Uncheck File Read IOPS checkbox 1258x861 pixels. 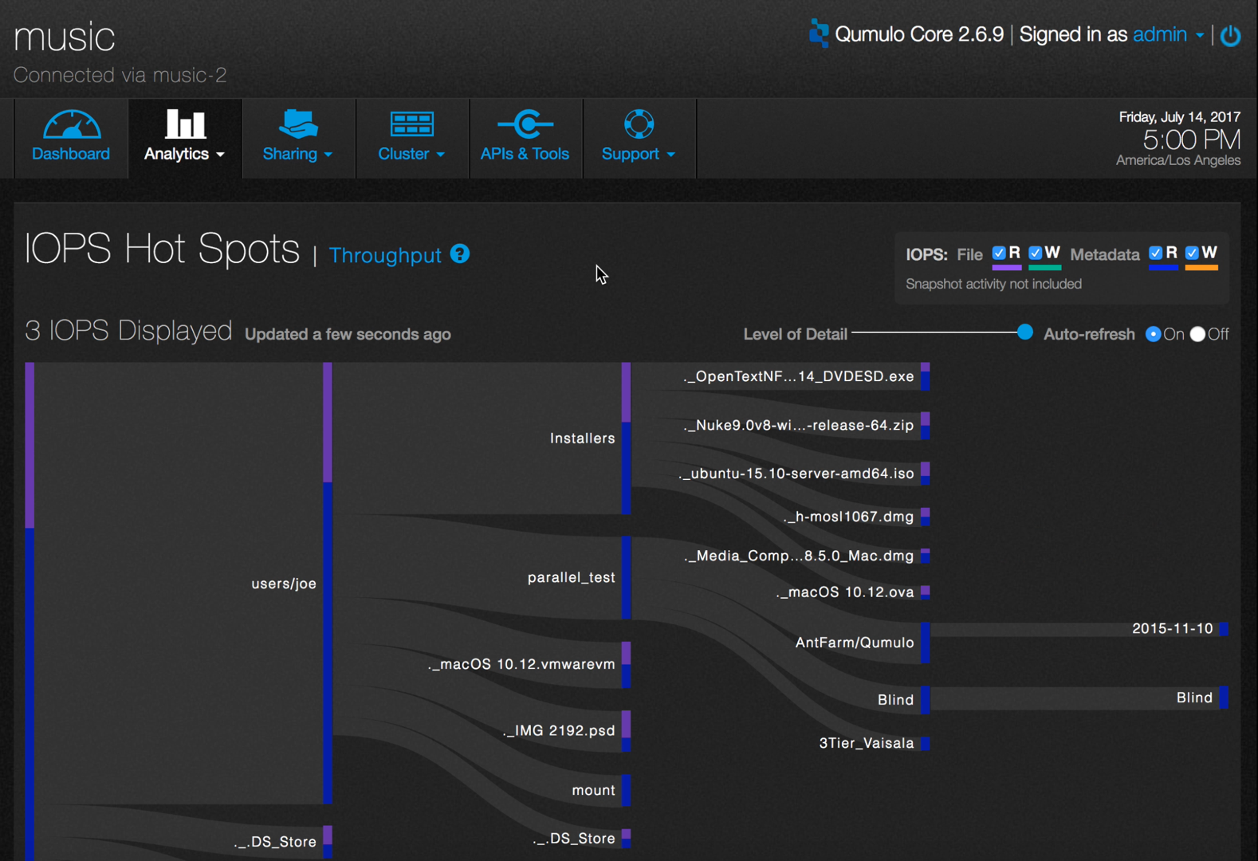pos(999,253)
